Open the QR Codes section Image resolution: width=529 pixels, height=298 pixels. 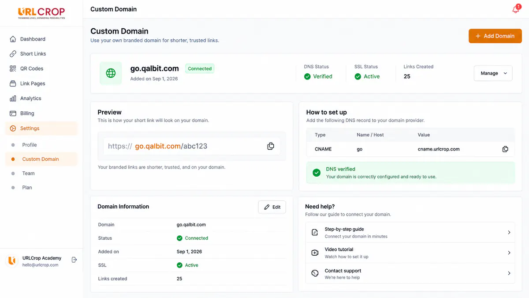coord(41,68)
